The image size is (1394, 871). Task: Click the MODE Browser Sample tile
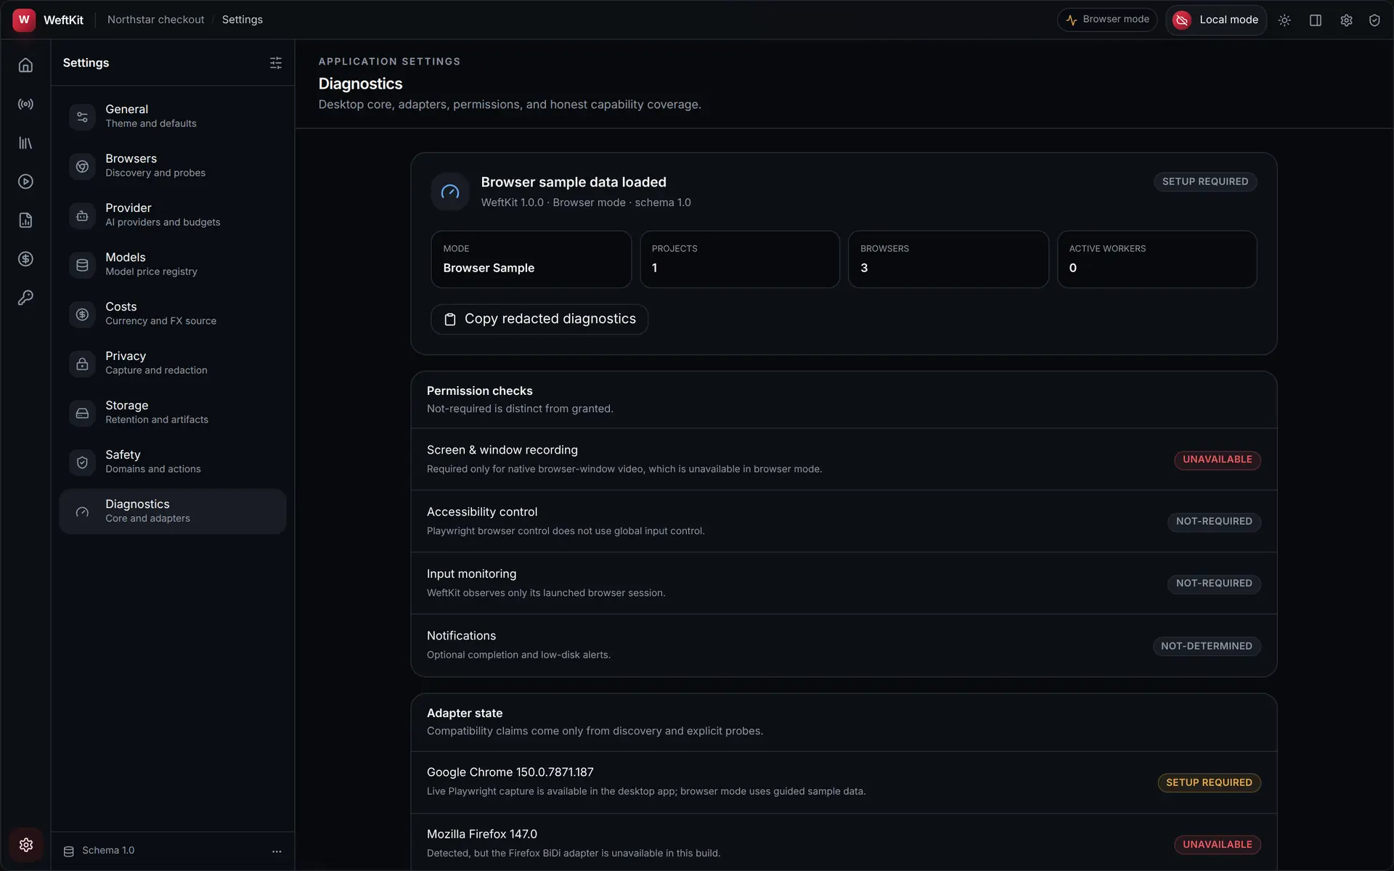531,259
